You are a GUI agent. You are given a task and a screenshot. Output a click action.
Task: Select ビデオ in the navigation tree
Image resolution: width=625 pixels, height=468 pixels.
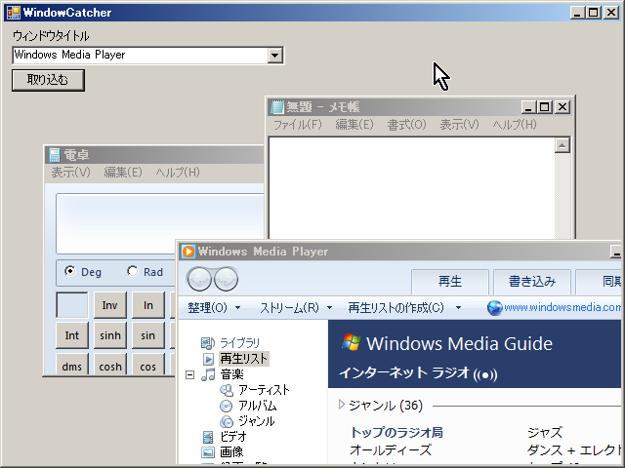[233, 437]
